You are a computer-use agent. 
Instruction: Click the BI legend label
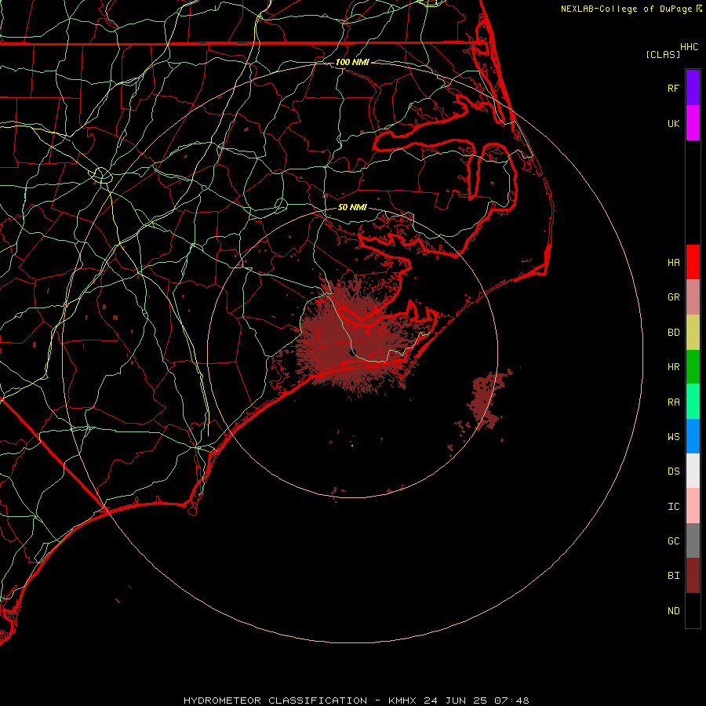[673, 576]
